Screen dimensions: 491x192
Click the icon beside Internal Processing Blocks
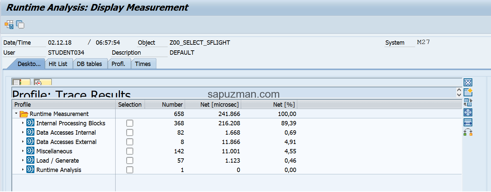coord(30,123)
